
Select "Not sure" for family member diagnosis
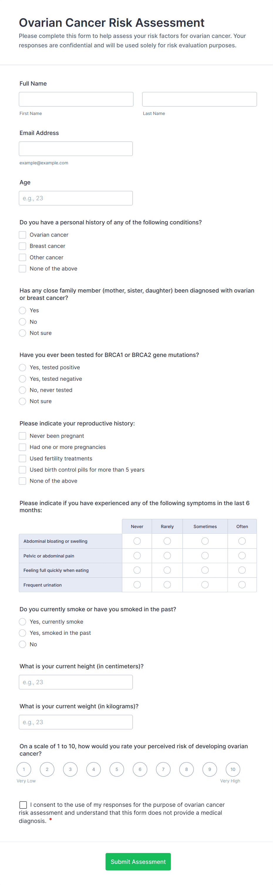pos(22,333)
